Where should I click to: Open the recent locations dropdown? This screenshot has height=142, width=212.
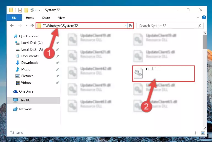(x=26, y=26)
